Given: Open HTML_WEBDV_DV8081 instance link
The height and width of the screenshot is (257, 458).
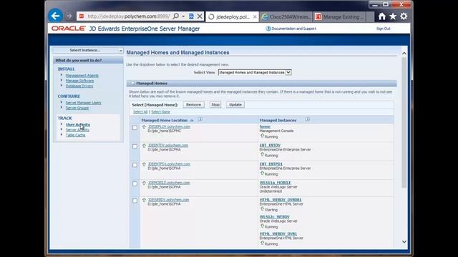Looking at the screenshot, I should 281,200.
